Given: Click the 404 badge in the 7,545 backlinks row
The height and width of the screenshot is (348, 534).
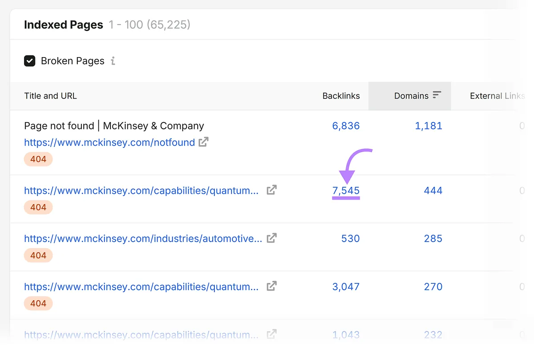Looking at the screenshot, I should click(38, 207).
